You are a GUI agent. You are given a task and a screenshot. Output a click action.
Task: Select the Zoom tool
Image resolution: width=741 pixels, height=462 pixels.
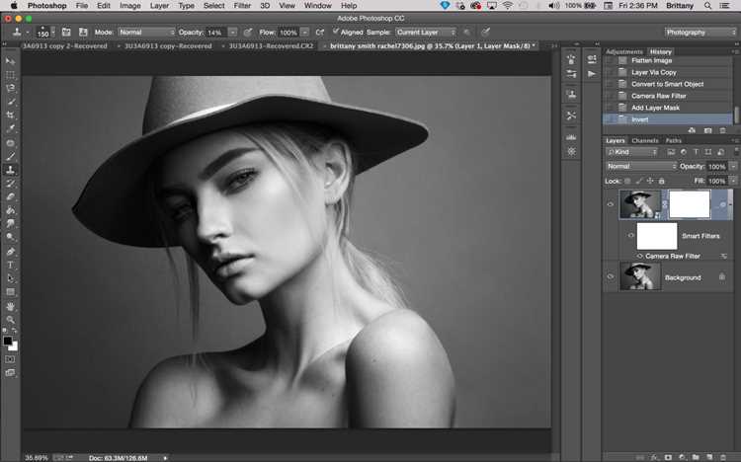point(11,320)
